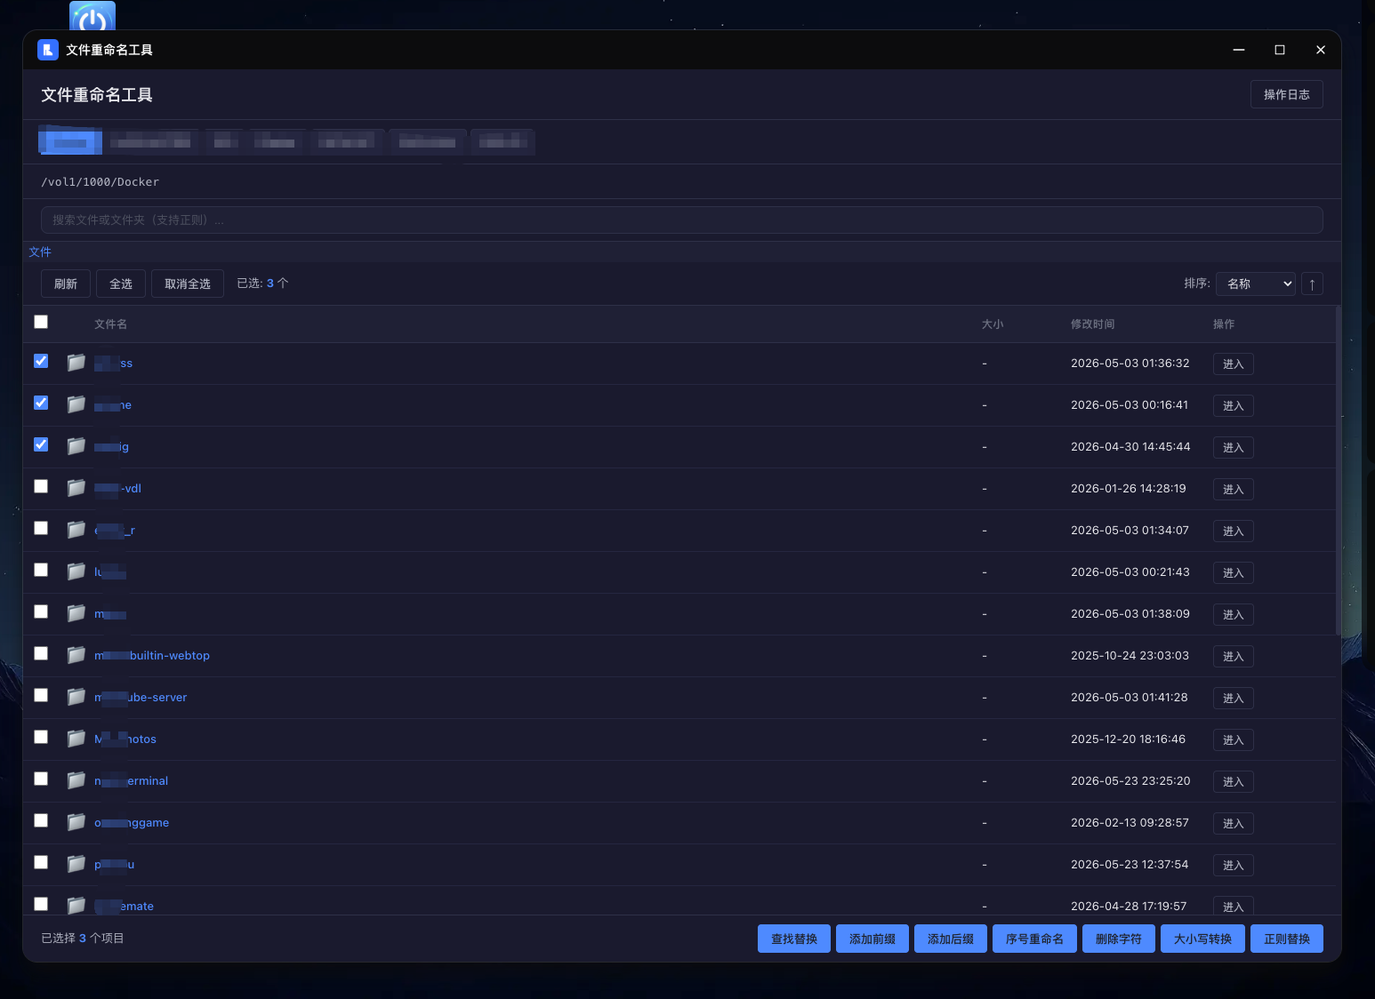Click folder icon in the 01:38:09 row

(x=76, y=613)
